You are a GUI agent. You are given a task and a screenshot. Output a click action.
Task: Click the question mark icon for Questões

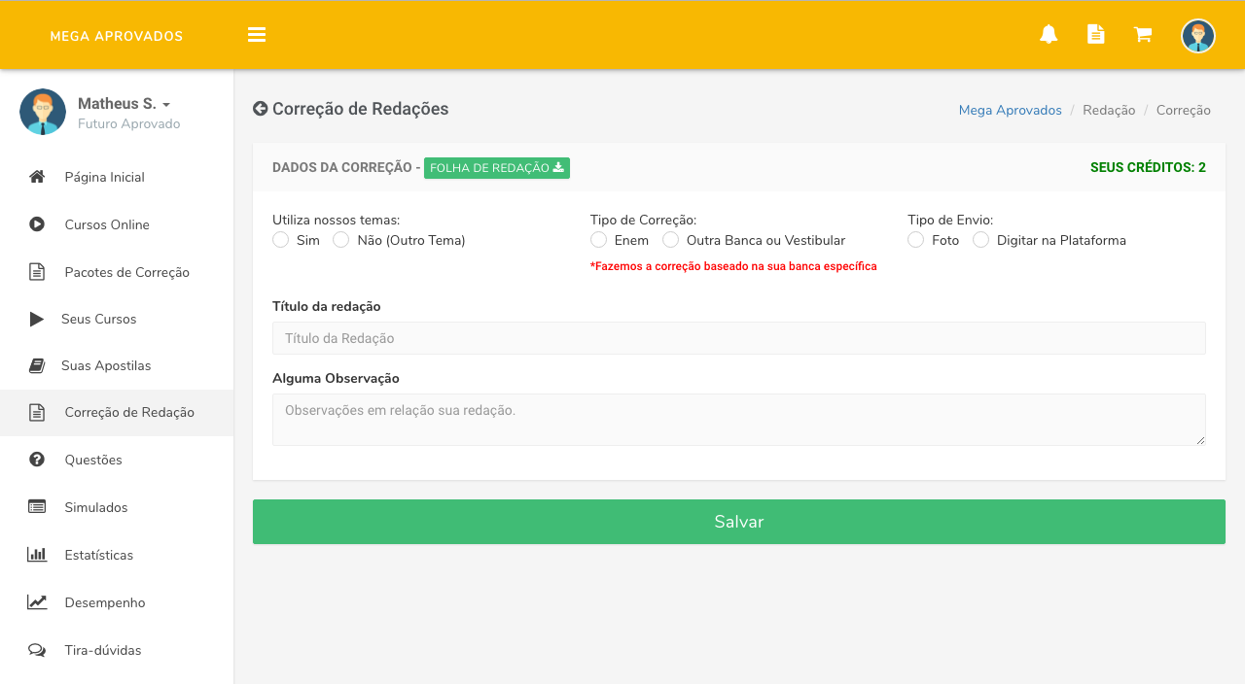coord(37,460)
